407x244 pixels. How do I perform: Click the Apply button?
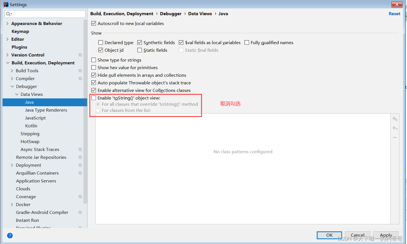[x=386, y=235]
